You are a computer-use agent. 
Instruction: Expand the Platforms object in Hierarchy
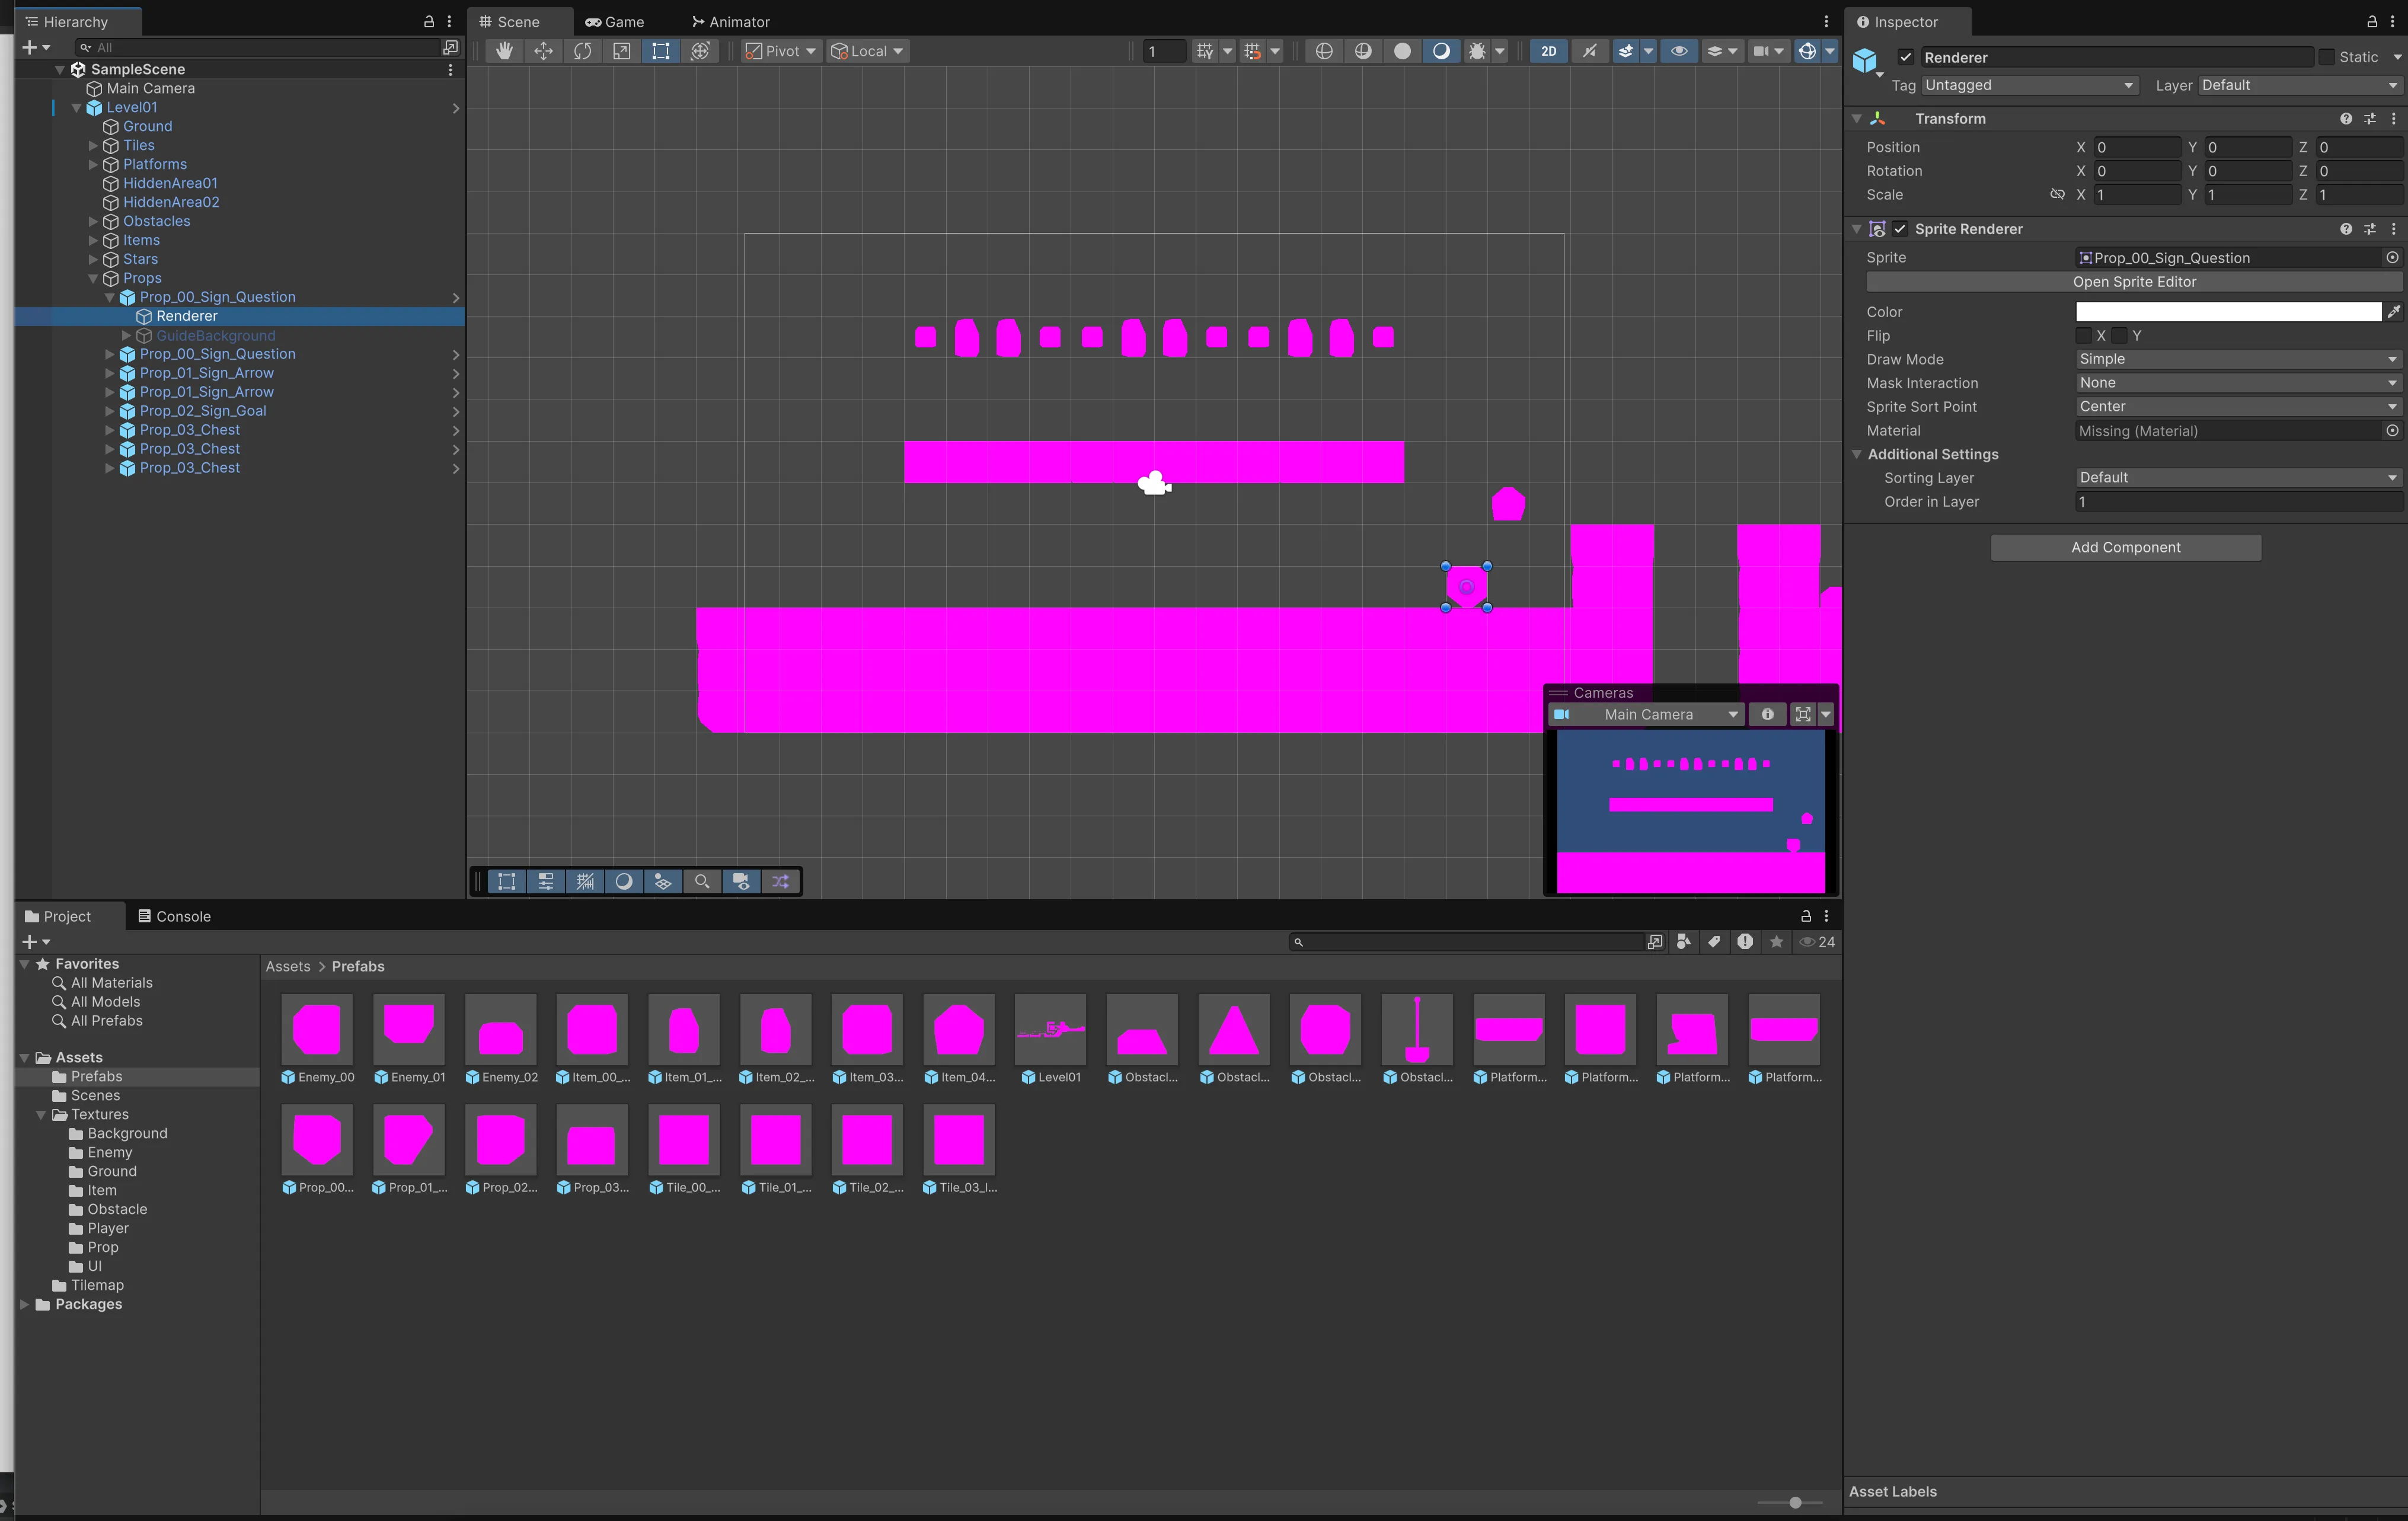click(93, 164)
